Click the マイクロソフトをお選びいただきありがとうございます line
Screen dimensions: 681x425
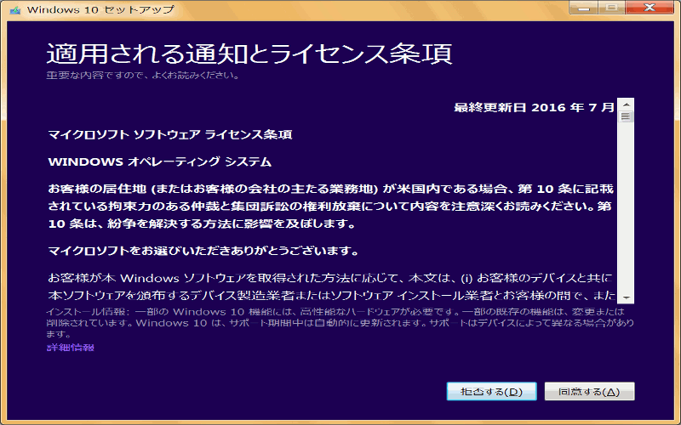pos(203,251)
